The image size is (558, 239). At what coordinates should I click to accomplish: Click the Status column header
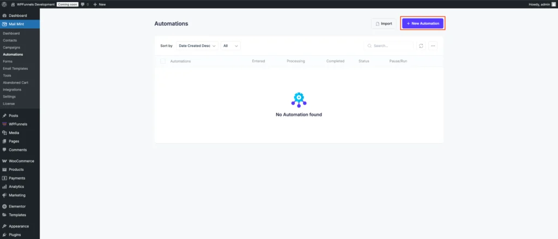pyautogui.click(x=363, y=61)
